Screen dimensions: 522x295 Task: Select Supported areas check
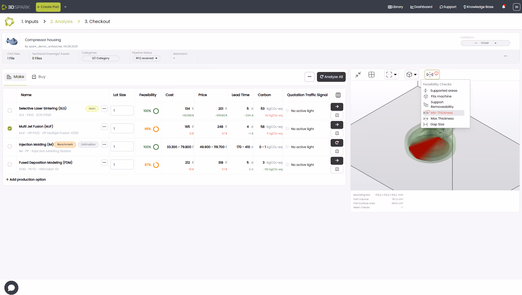click(x=444, y=91)
